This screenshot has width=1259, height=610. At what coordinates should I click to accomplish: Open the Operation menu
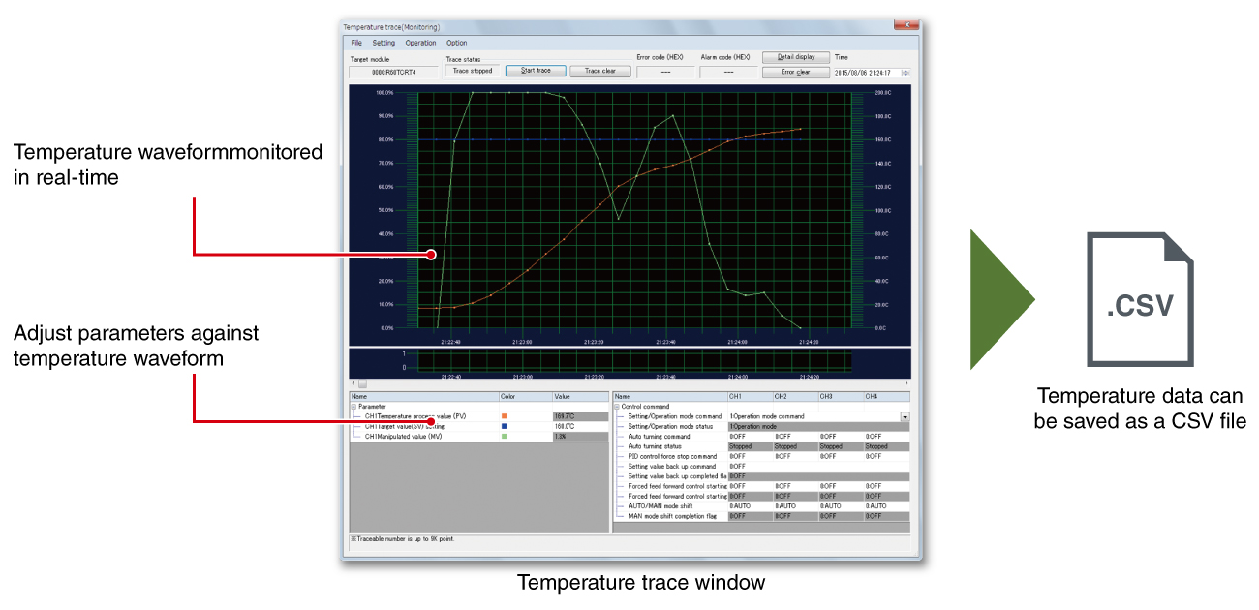(420, 43)
